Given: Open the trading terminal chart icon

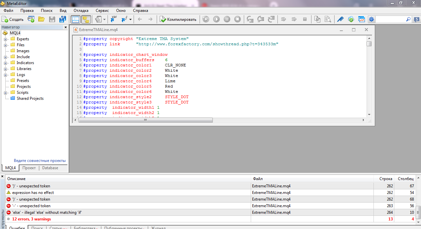Looking at the screenshot, I should click(x=362, y=19).
